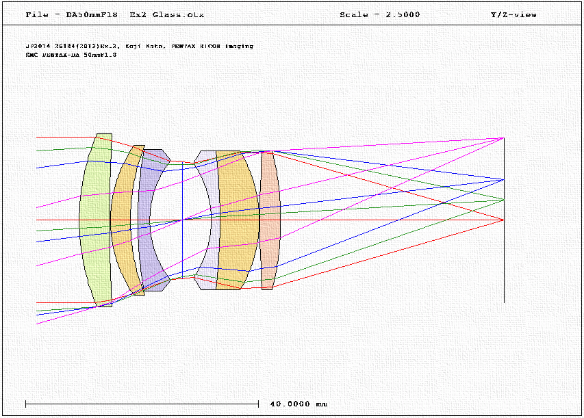
Task: Select the salmon-colored rear lens element
Action: click(x=270, y=220)
